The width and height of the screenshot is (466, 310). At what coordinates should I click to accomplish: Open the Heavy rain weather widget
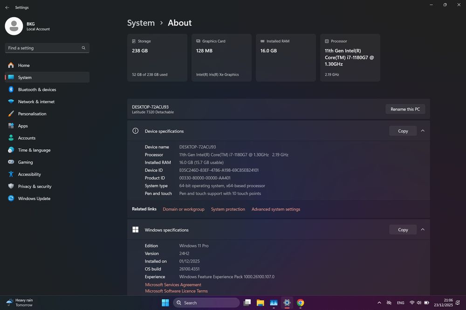[20, 303]
